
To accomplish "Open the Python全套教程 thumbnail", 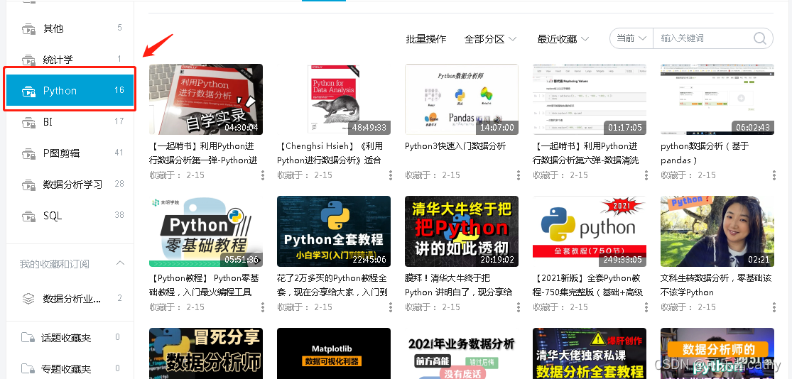I will (334, 231).
